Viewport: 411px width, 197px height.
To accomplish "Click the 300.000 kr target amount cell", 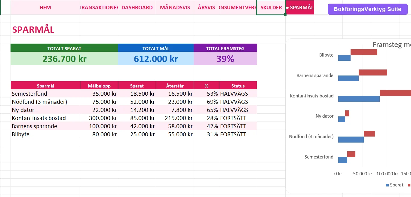I will point(99,118).
